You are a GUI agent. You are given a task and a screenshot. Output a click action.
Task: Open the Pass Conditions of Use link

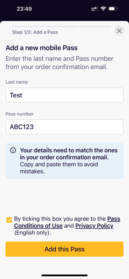(x=67, y=222)
